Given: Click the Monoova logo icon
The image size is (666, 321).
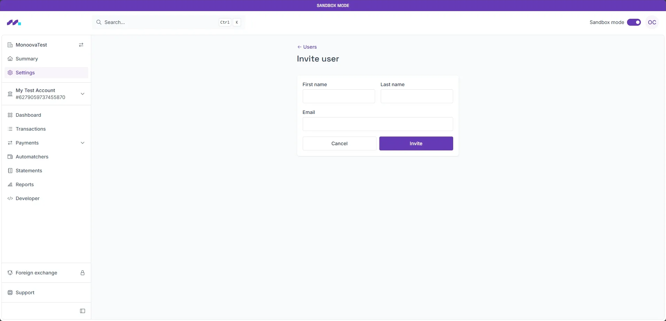Looking at the screenshot, I should pos(14,23).
